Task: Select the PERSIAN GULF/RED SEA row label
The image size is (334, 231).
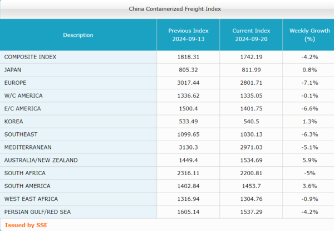Action: pos(37,212)
